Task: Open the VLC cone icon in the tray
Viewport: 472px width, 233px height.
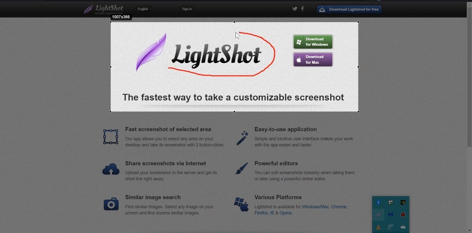Action: pos(379,227)
